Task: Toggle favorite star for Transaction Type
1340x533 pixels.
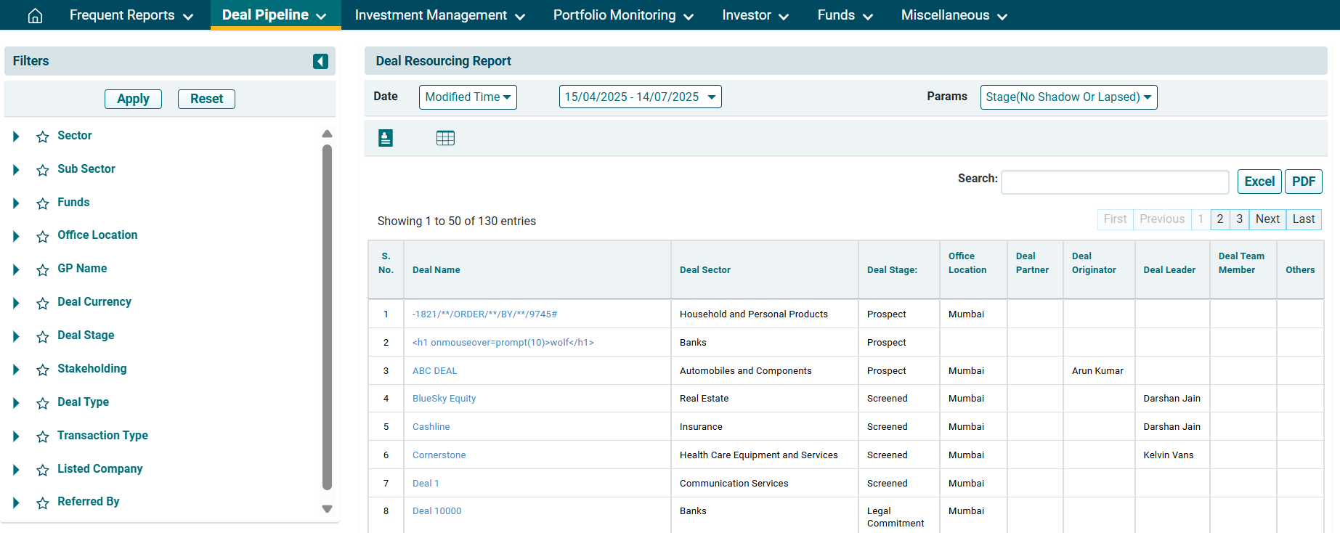Action: (43, 436)
